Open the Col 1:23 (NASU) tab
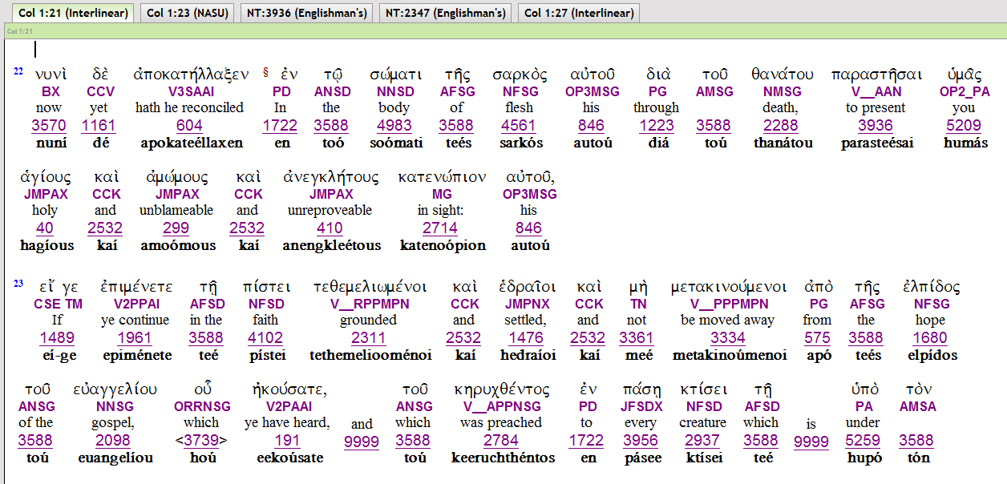1007x484 pixels. (x=187, y=13)
